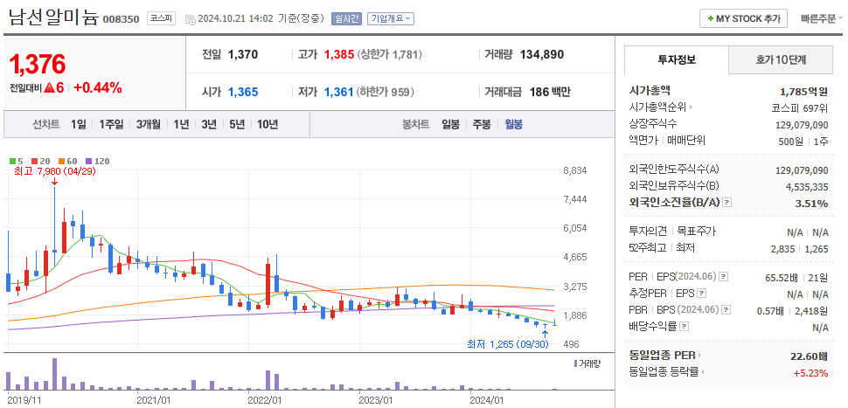Open the 동일업종 PER link
The height and width of the screenshot is (408, 848).
tap(665, 356)
